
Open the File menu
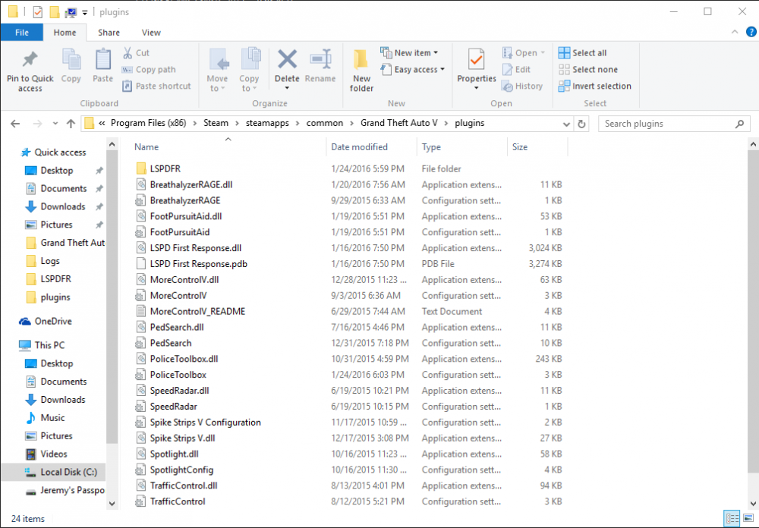(x=22, y=32)
